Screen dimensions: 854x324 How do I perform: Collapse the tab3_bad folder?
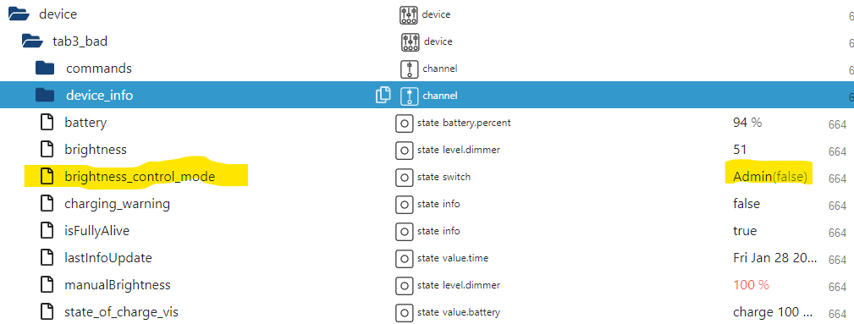pyautogui.click(x=32, y=41)
